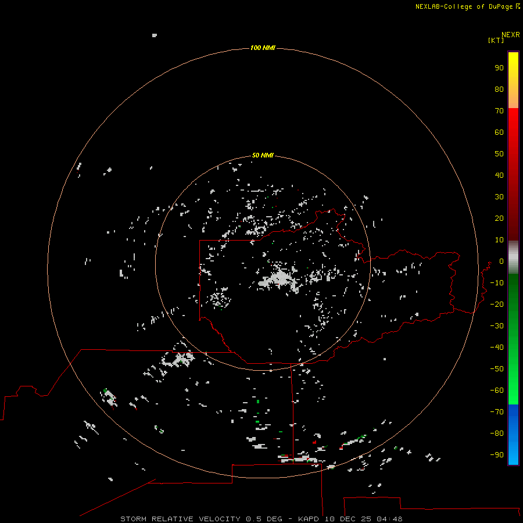Click the 90 value on the velocity scale
The height and width of the screenshot is (523, 523).
coord(499,68)
